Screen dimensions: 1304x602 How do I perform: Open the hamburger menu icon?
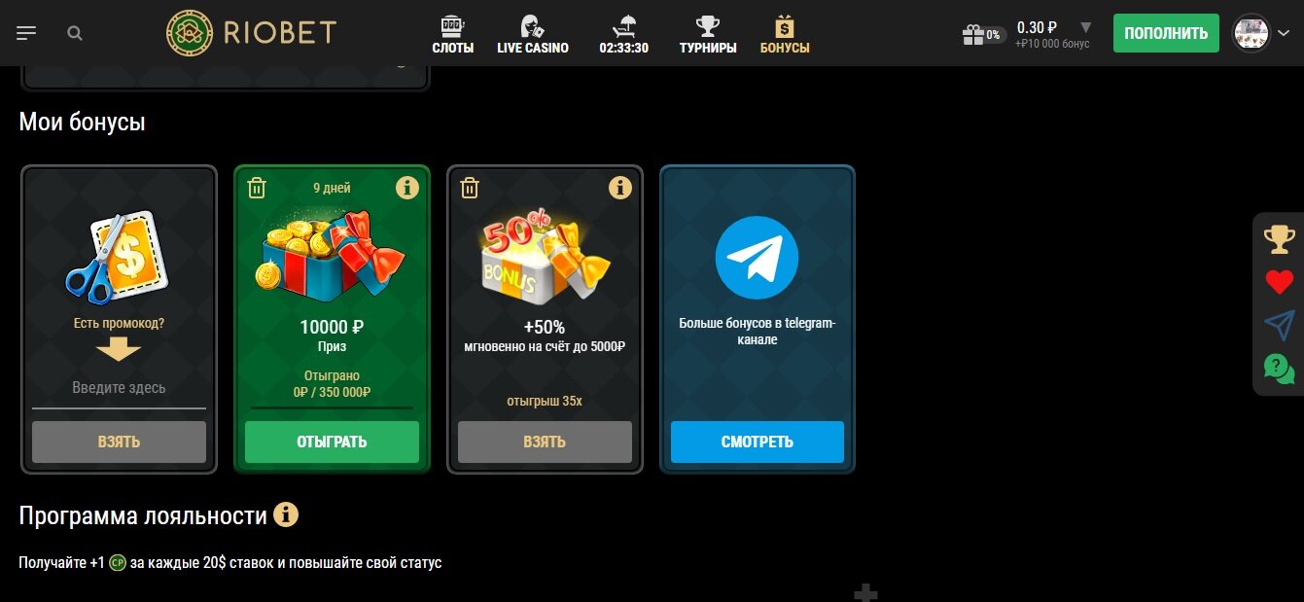(x=26, y=33)
